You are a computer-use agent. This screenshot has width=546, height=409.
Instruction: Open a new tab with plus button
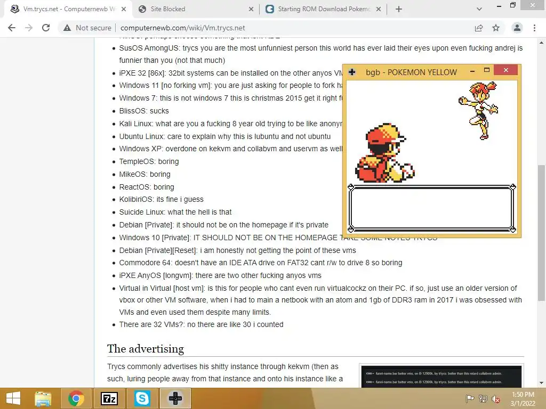(x=399, y=9)
